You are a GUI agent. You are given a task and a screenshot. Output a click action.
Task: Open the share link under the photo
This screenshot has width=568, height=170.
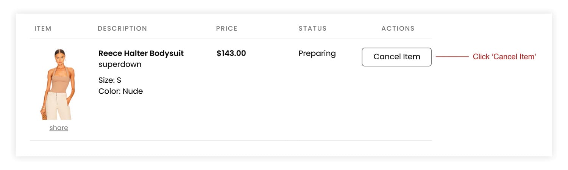(x=59, y=128)
